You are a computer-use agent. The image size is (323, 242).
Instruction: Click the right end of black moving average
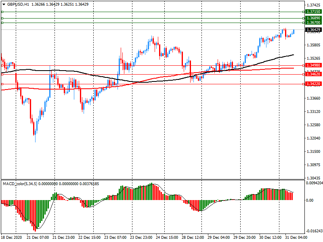pos(293,54)
